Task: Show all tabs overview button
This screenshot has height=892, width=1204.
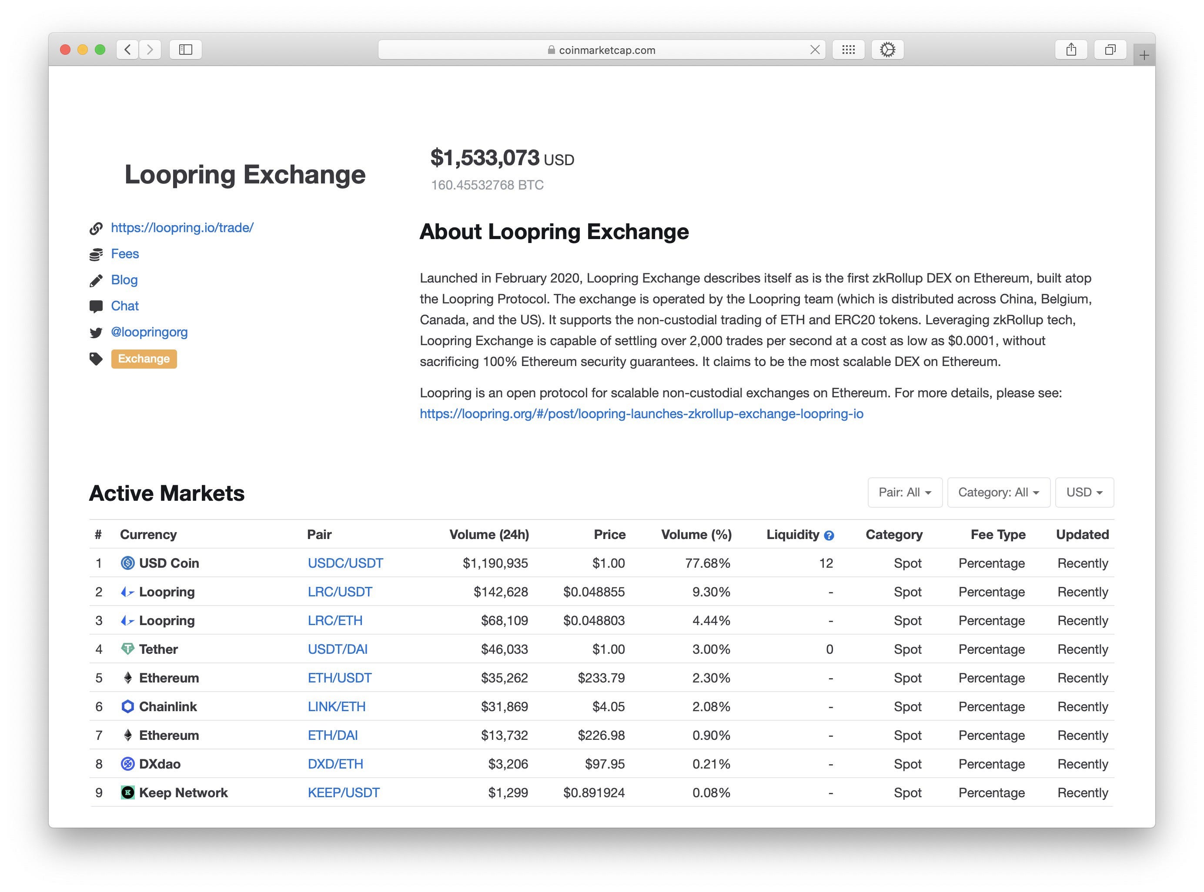Action: pos(1110,50)
